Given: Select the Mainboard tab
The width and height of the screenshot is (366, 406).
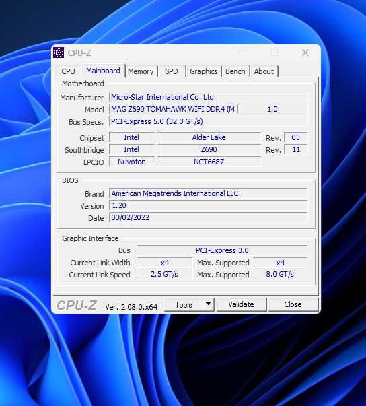Looking at the screenshot, I should coord(103,71).
